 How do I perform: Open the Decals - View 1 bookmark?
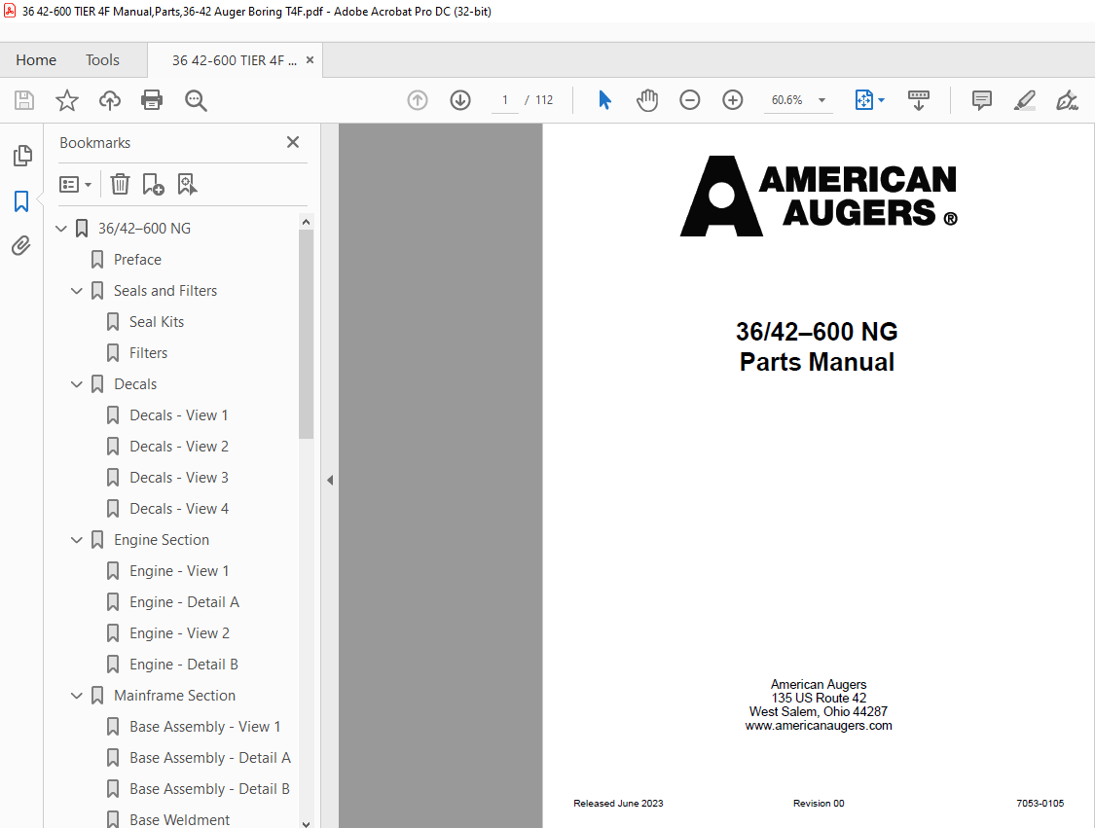point(179,415)
